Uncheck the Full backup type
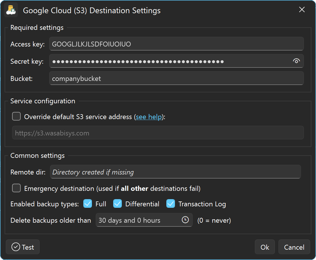The width and height of the screenshot is (316, 260). click(88, 204)
